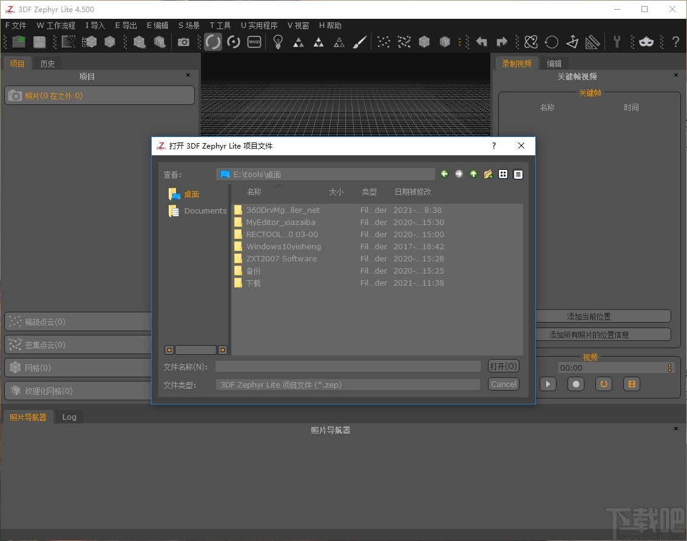
Task: Open the 文件类型 file type combo box
Action: [348, 385]
